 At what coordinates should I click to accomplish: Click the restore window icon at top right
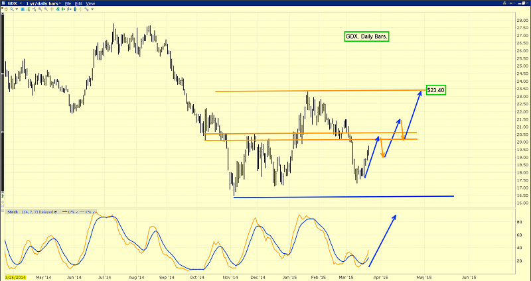click(524, 3)
